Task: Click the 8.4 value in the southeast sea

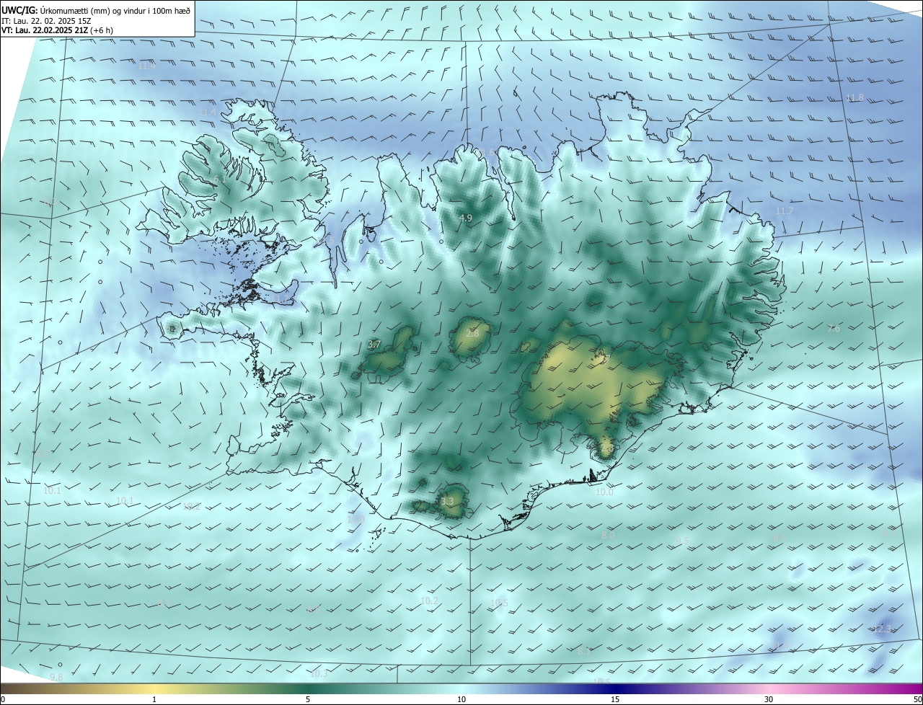Action: point(780,538)
